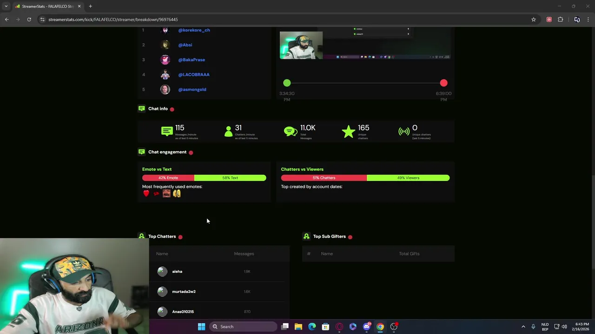Click the stream preview thumbnail
This screenshot has width=595, height=334.
tap(365, 43)
